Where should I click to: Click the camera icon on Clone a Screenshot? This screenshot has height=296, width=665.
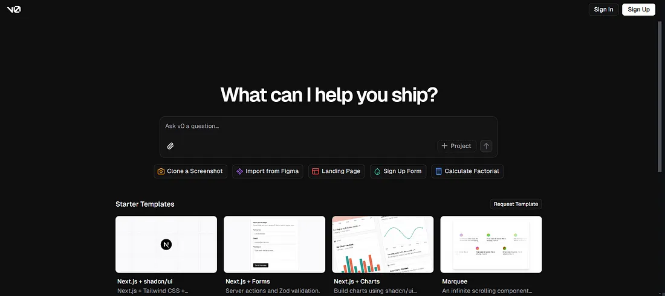161,171
